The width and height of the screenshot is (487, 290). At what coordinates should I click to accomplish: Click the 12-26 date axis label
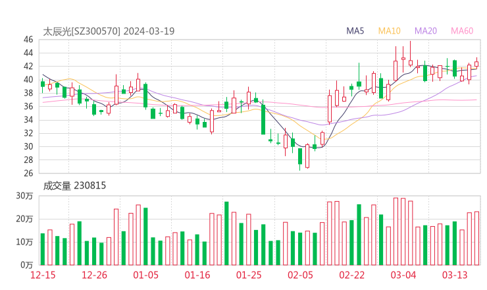(x=94, y=275)
